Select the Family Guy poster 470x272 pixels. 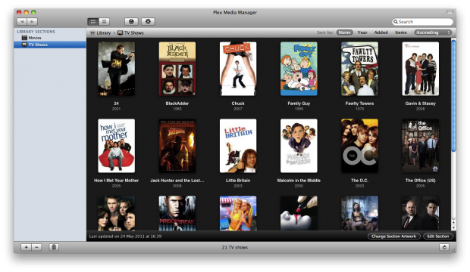click(299, 69)
